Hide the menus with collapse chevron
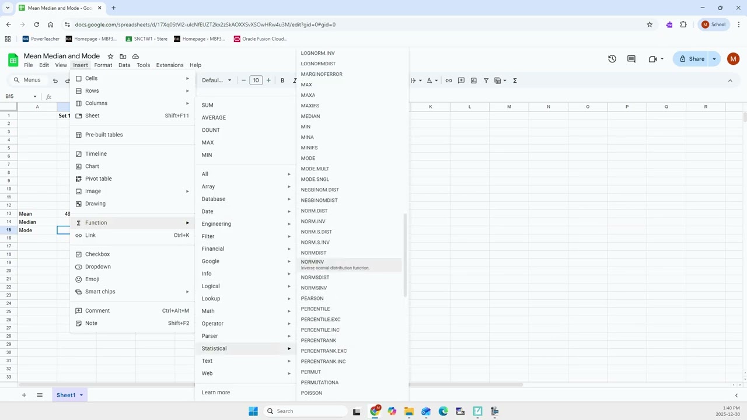The height and width of the screenshot is (420, 747). tap(730, 80)
